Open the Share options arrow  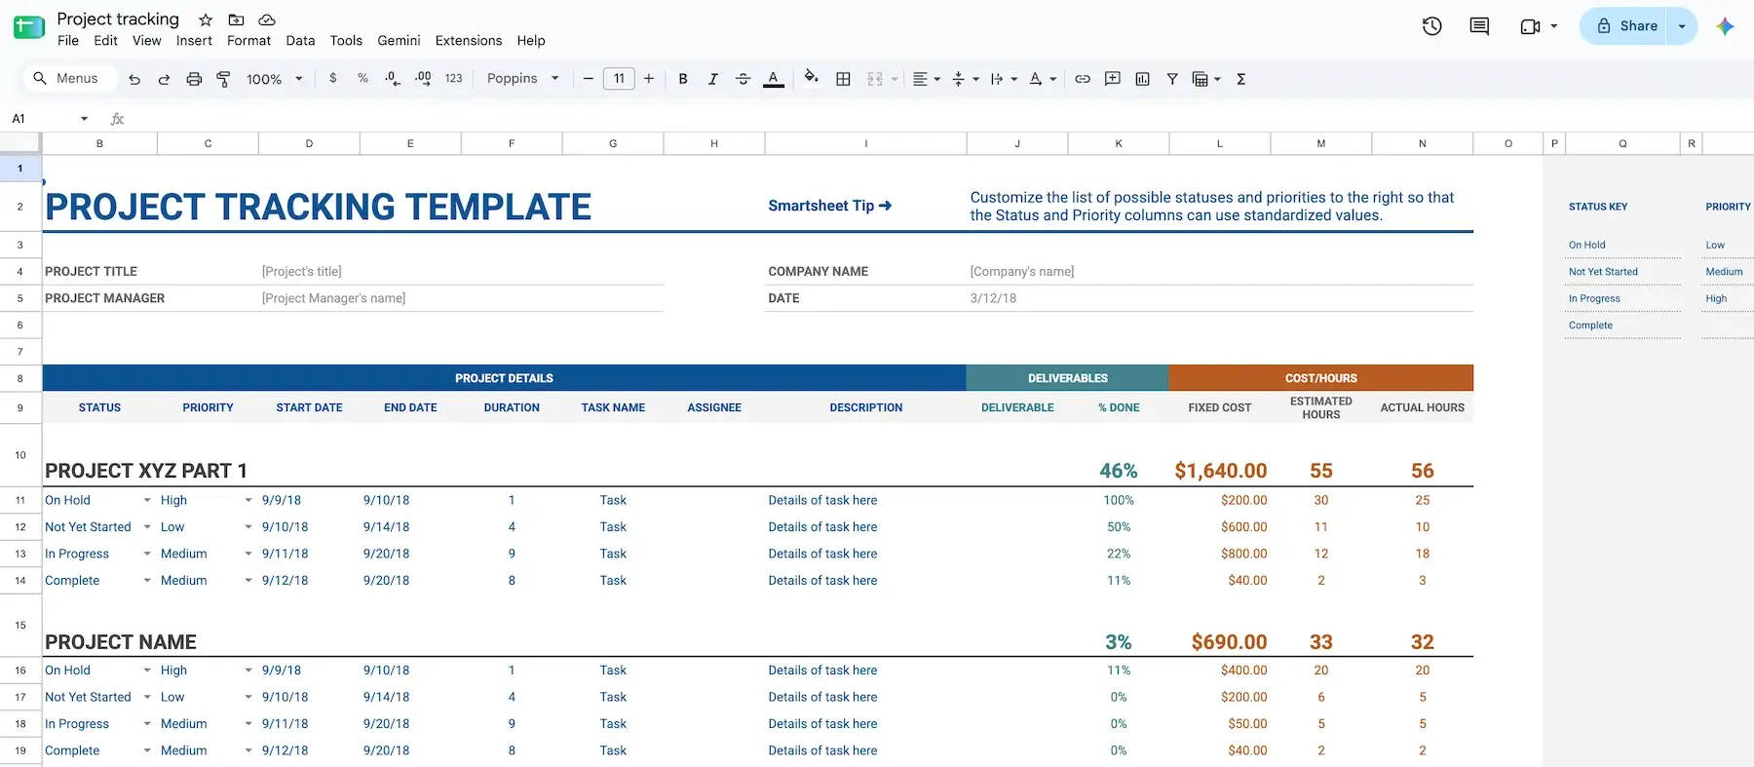point(1682,26)
